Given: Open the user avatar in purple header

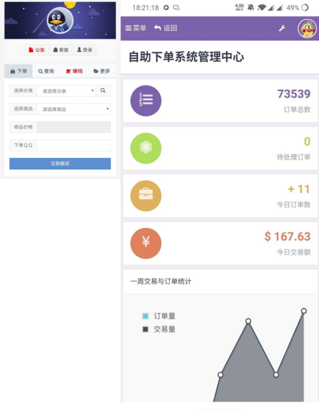Looking at the screenshot, I should [307, 29].
